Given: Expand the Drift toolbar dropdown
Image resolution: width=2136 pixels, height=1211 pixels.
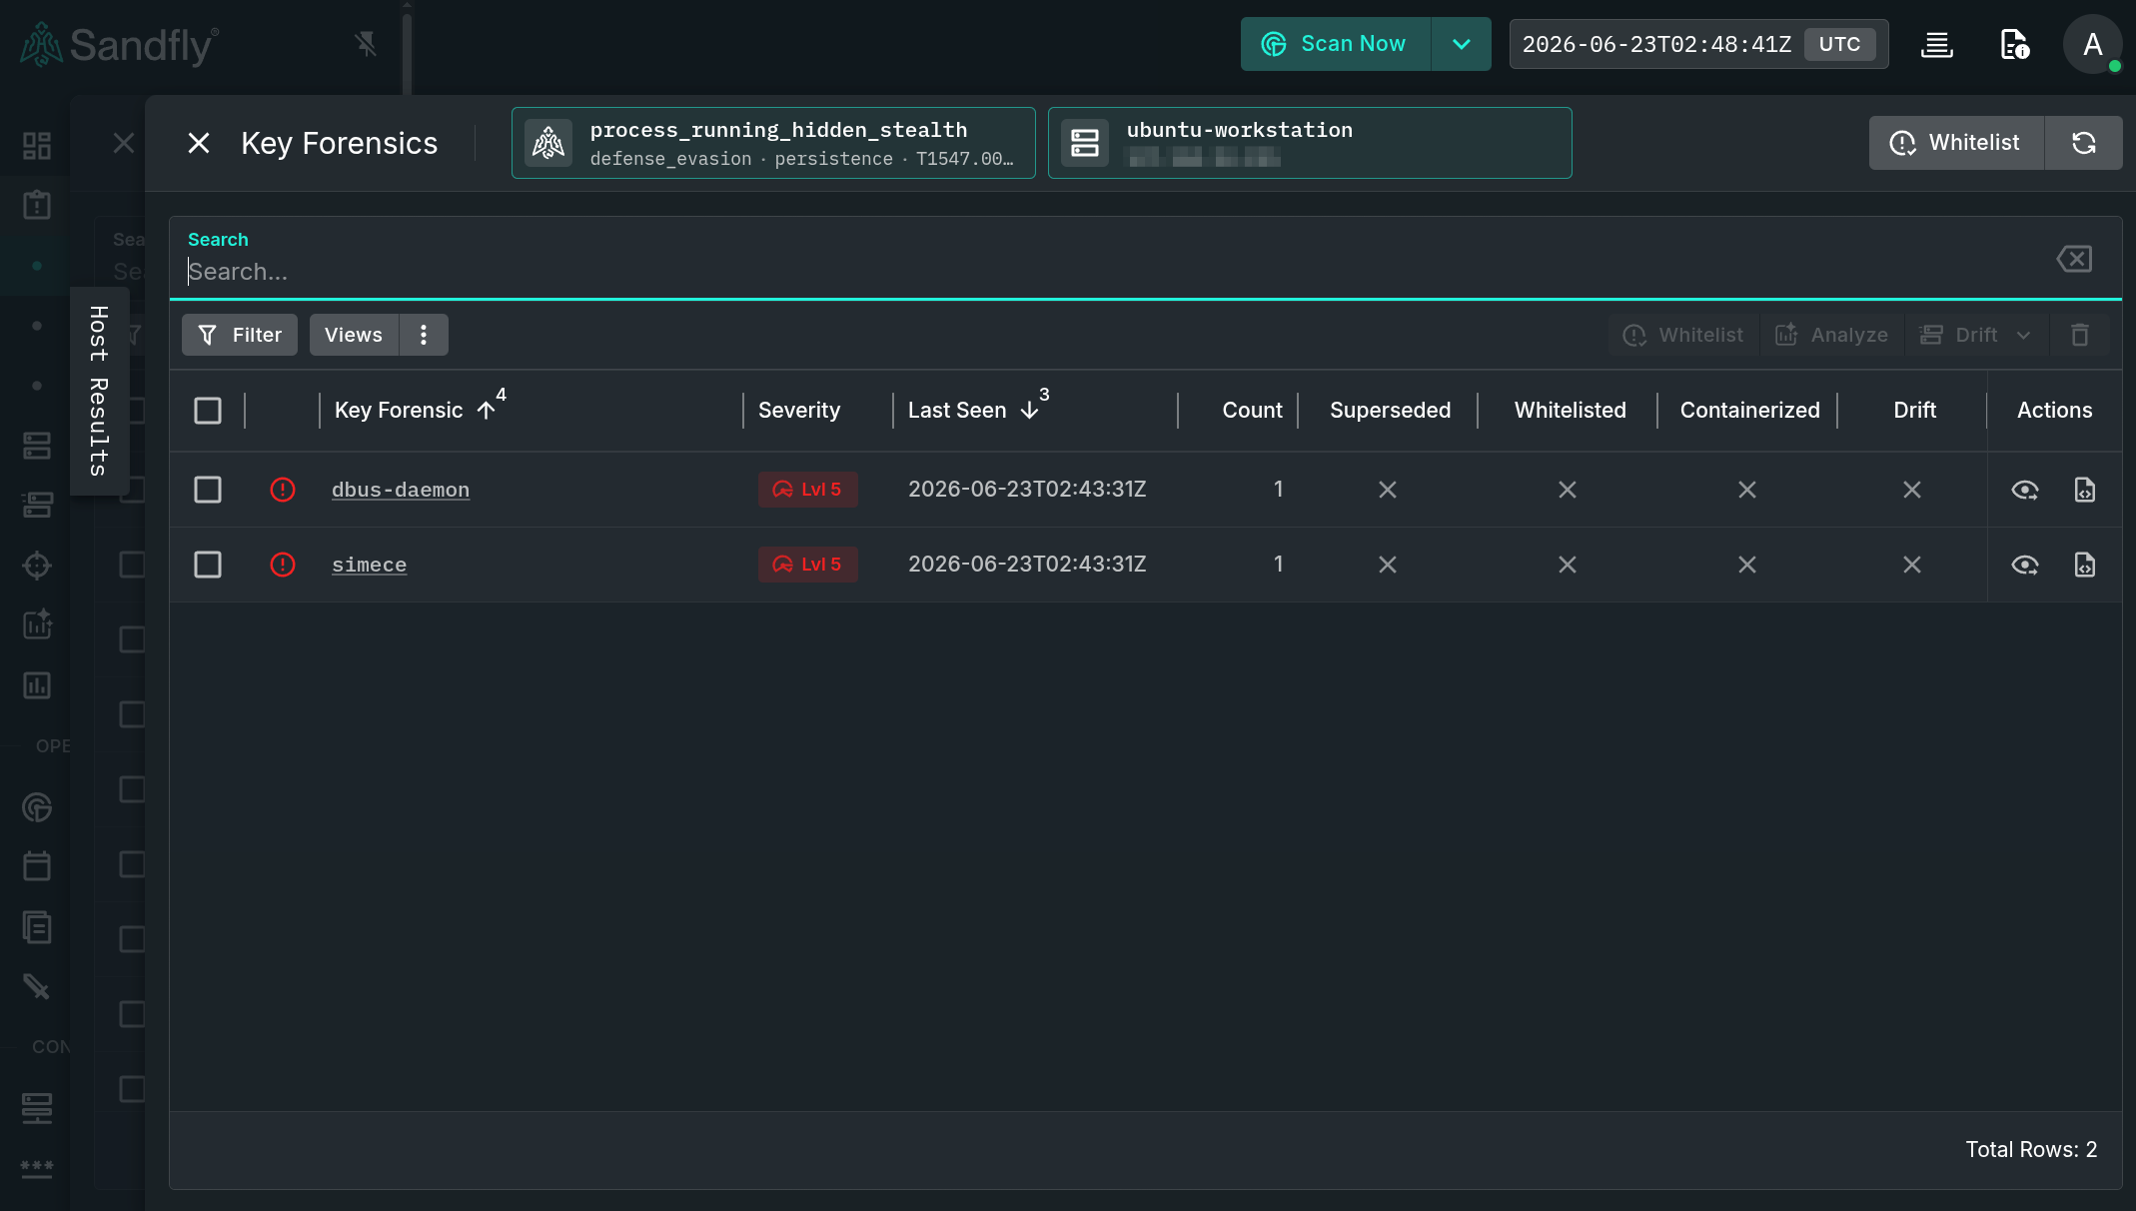Looking at the screenshot, I should (1976, 335).
